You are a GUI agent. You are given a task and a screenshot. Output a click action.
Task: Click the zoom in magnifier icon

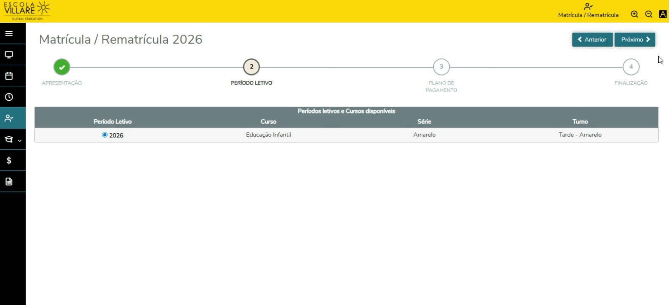[635, 14]
